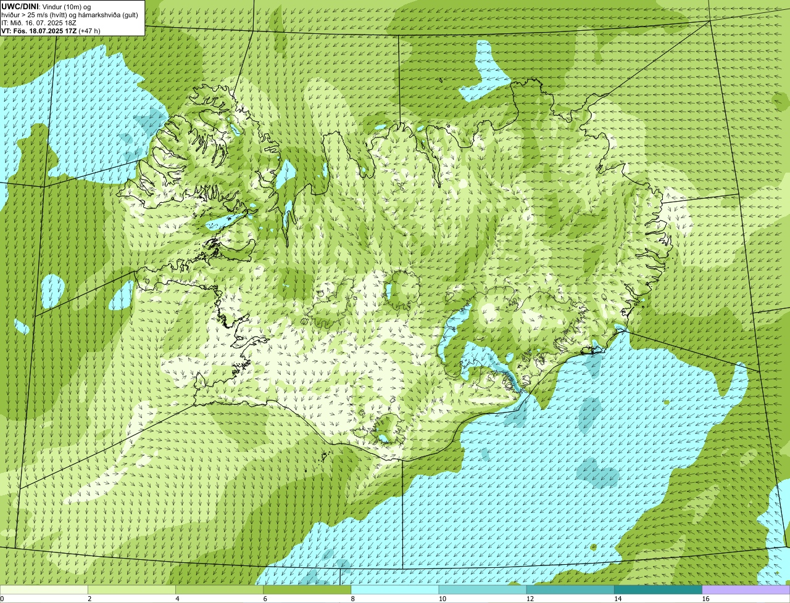Click the "2" label on the color scale
The width and height of the screenshot is (790, 603).
tap(89, 599)
